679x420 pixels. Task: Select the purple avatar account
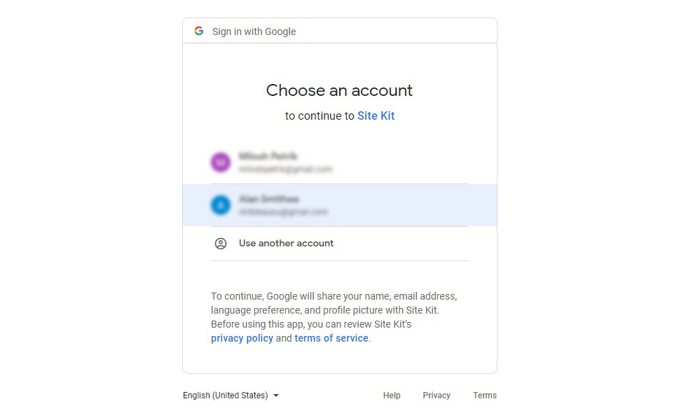(221, 162)
